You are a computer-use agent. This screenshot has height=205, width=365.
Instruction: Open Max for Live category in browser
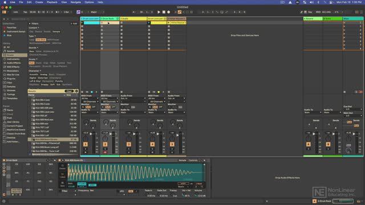(13, 75)
